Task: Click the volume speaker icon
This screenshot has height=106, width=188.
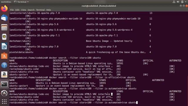Action: click(x=178, y=2)
